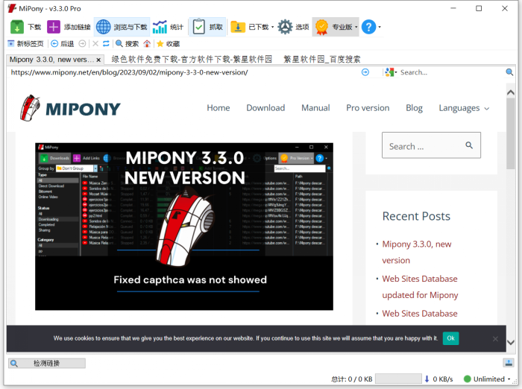Go back with the Back arrow
The height and width of the screenshot is (389, 522).
pyautogui.click(x=62, y=43)
